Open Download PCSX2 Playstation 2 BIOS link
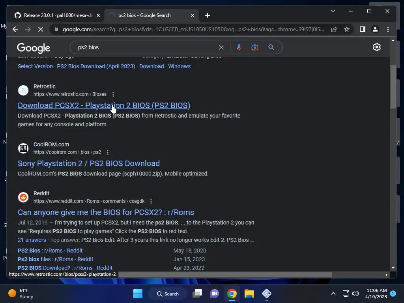This screenshot has width=404, height=303. click(x=104, y=105)
